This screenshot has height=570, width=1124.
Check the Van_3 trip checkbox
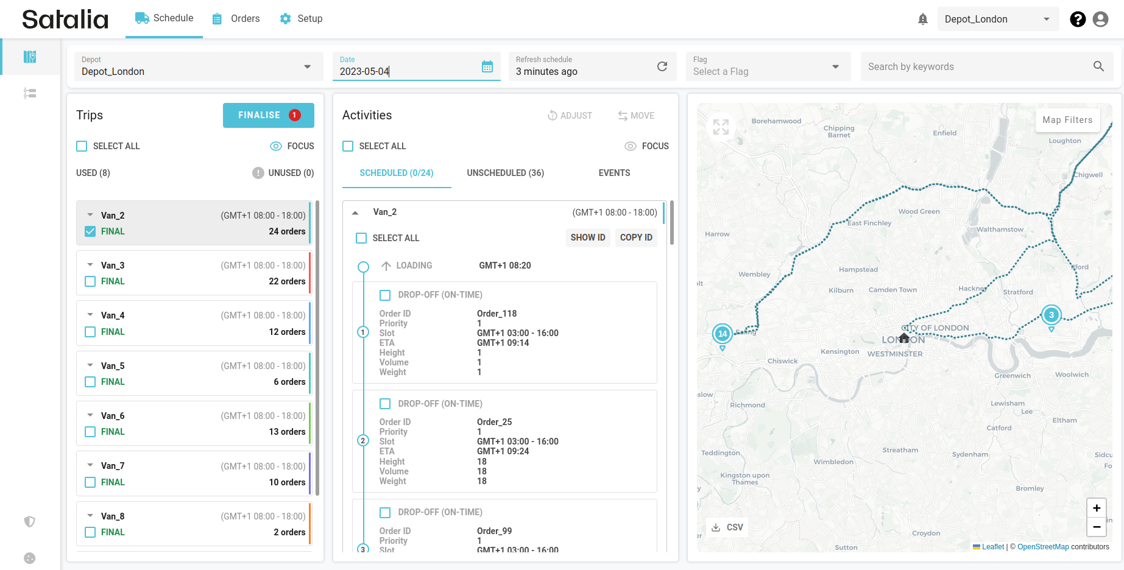(x=90, y=281)
